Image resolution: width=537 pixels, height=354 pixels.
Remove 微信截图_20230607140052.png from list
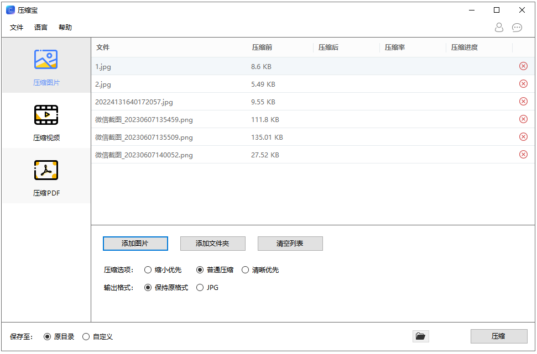523,155
